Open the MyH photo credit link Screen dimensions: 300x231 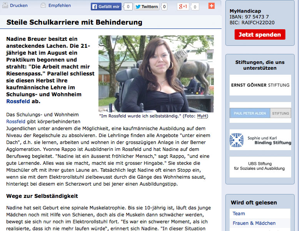pyautogui.click(x=202, y=116)
